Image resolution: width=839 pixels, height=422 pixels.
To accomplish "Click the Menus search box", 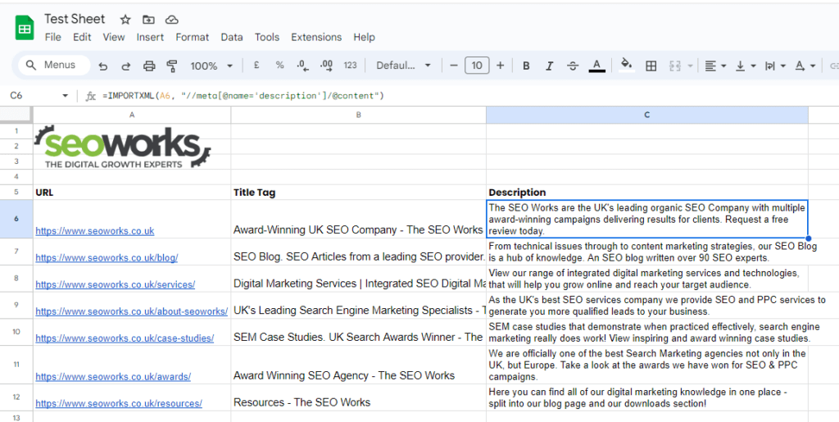I will click(54, 66).
